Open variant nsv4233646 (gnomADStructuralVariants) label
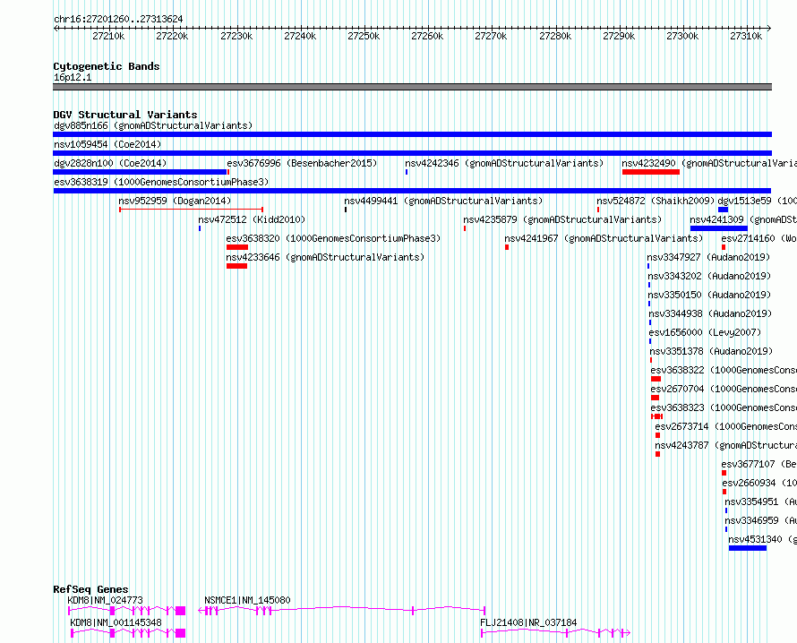The height and width of the screenshot is (643, 797). (x=325, y=257)
